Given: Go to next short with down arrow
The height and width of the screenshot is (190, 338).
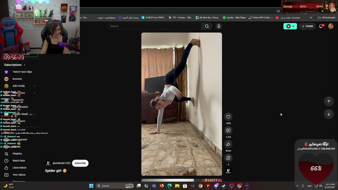Looking at the screenshot, I should (329, 114).
